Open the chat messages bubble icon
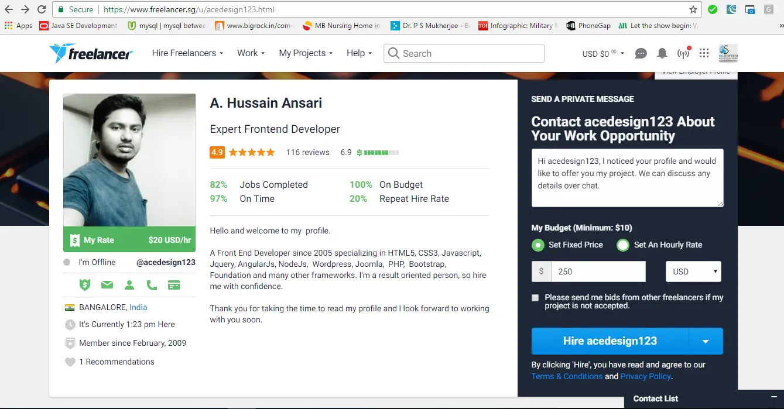The image size is (784, 409). (641, 53)
